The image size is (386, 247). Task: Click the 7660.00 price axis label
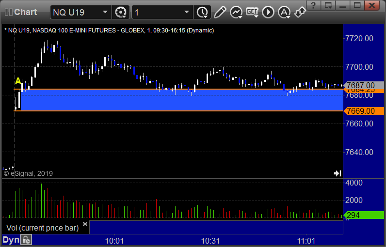coord(359,123)
